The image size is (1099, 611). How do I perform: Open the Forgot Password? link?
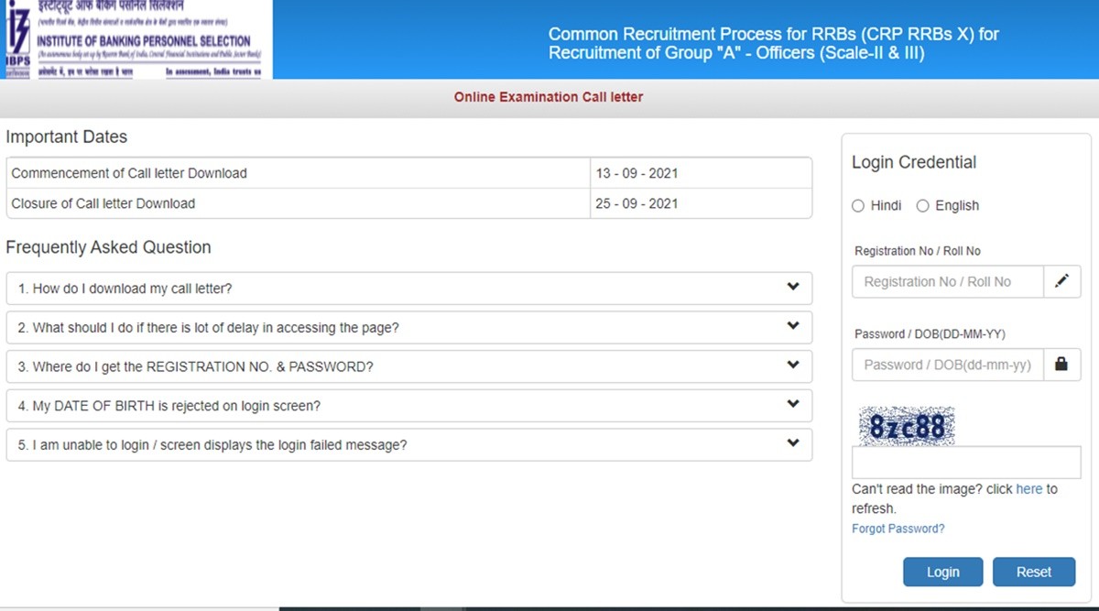[x=898, y=529]
